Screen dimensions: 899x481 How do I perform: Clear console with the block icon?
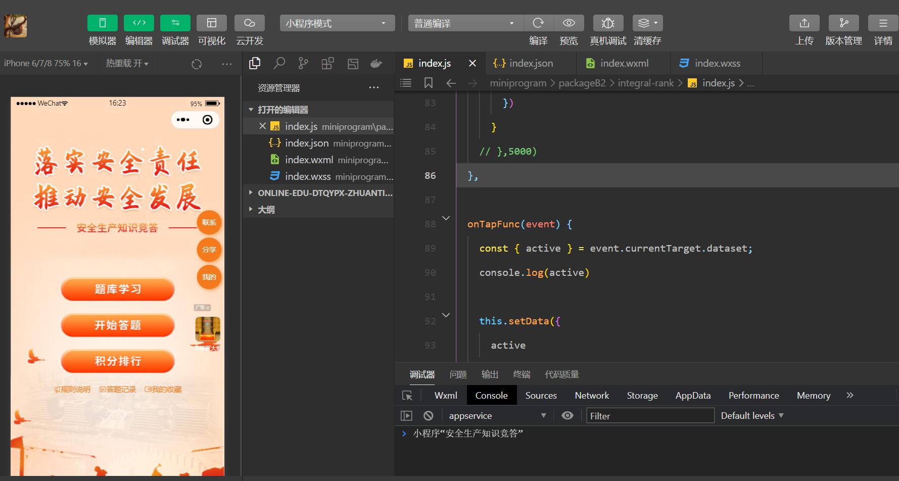pyautogui.click(x=429, y=415)
